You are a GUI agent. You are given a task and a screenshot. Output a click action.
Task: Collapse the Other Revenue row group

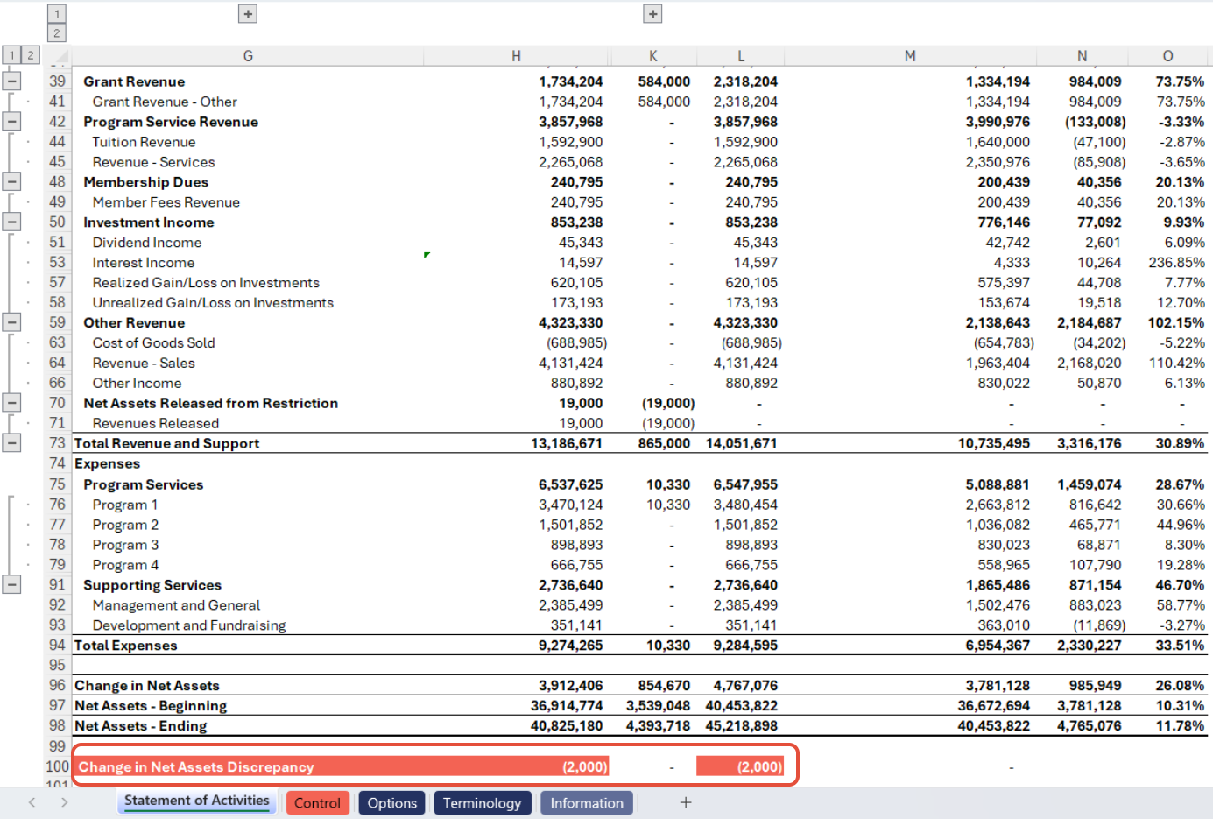11,322
